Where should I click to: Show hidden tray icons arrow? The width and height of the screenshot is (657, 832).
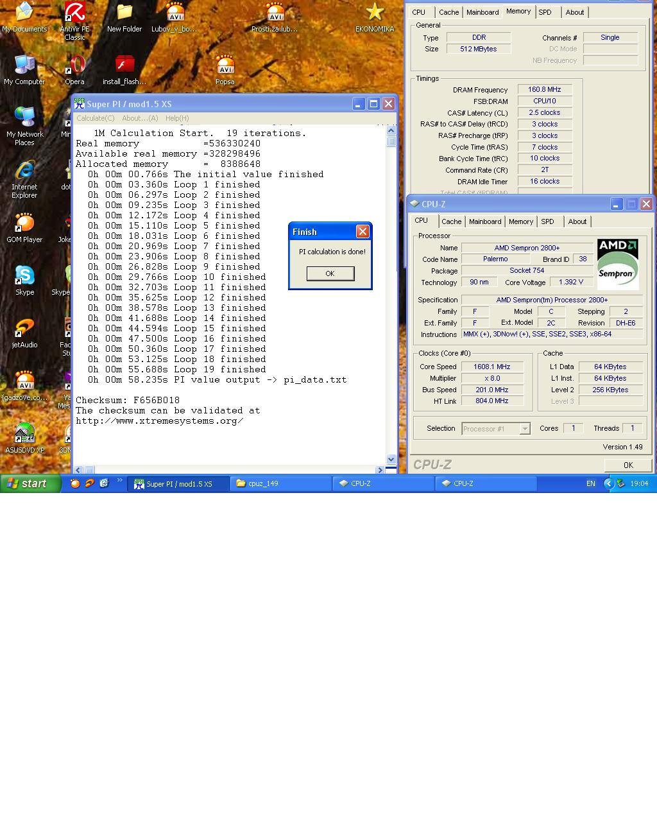(609, 483)
